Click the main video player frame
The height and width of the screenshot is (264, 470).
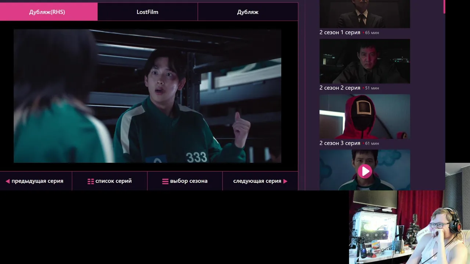point(147,96)
